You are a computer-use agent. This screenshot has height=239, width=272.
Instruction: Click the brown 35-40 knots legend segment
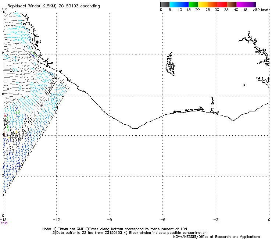[232, 4]
